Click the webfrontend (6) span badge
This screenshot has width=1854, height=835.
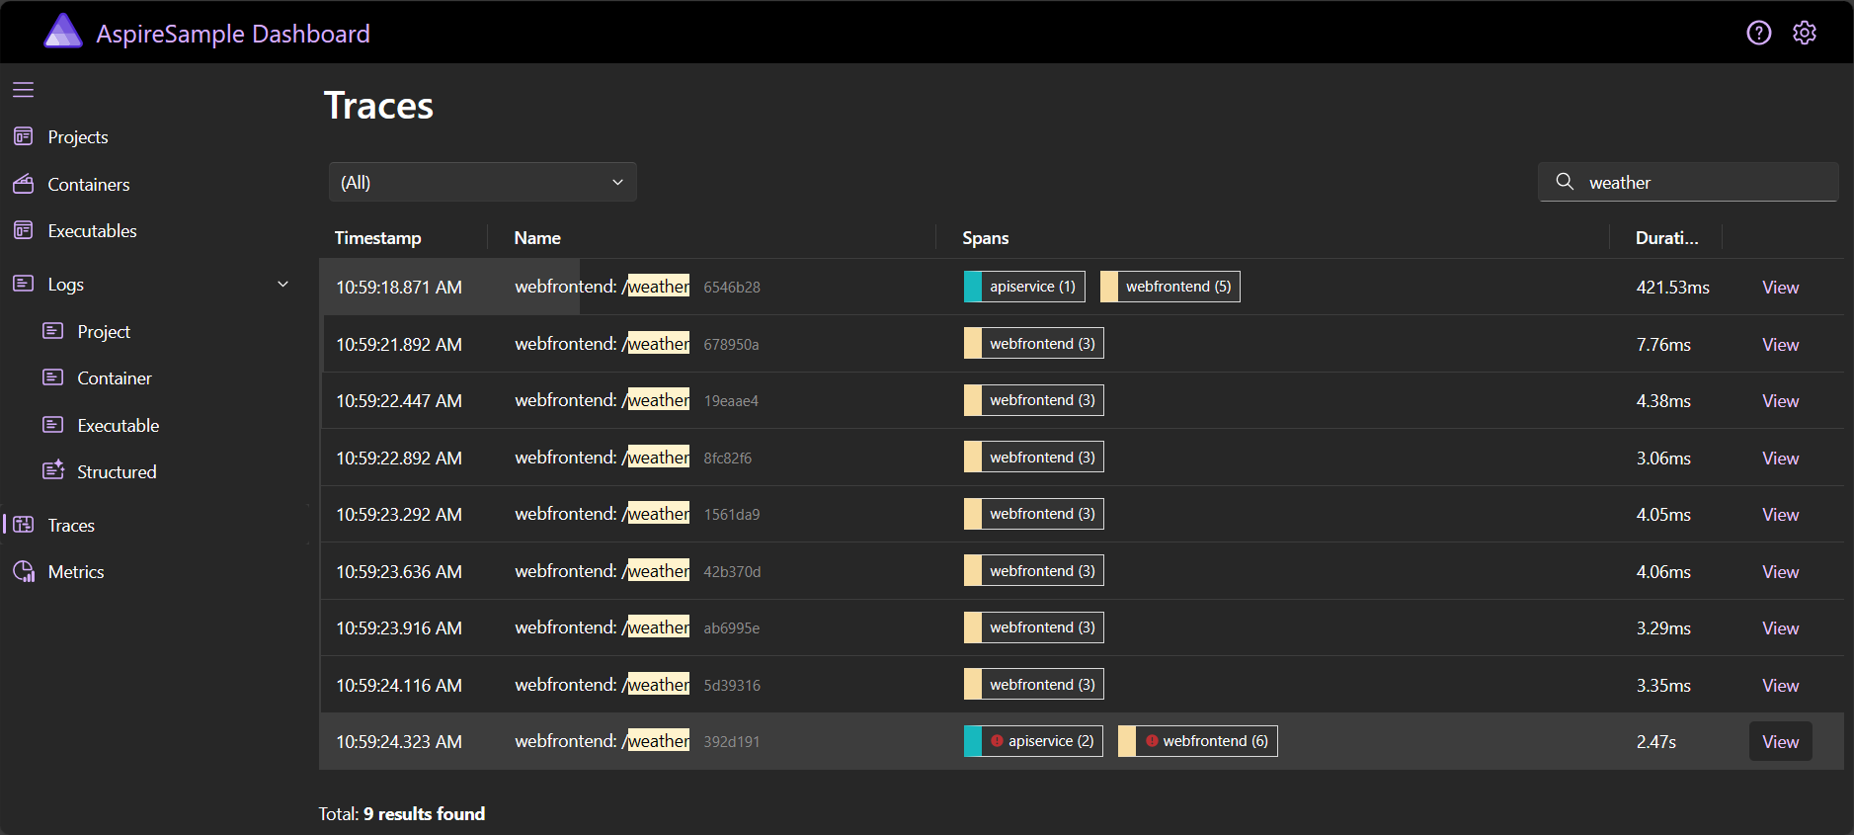click(1197, 741)
